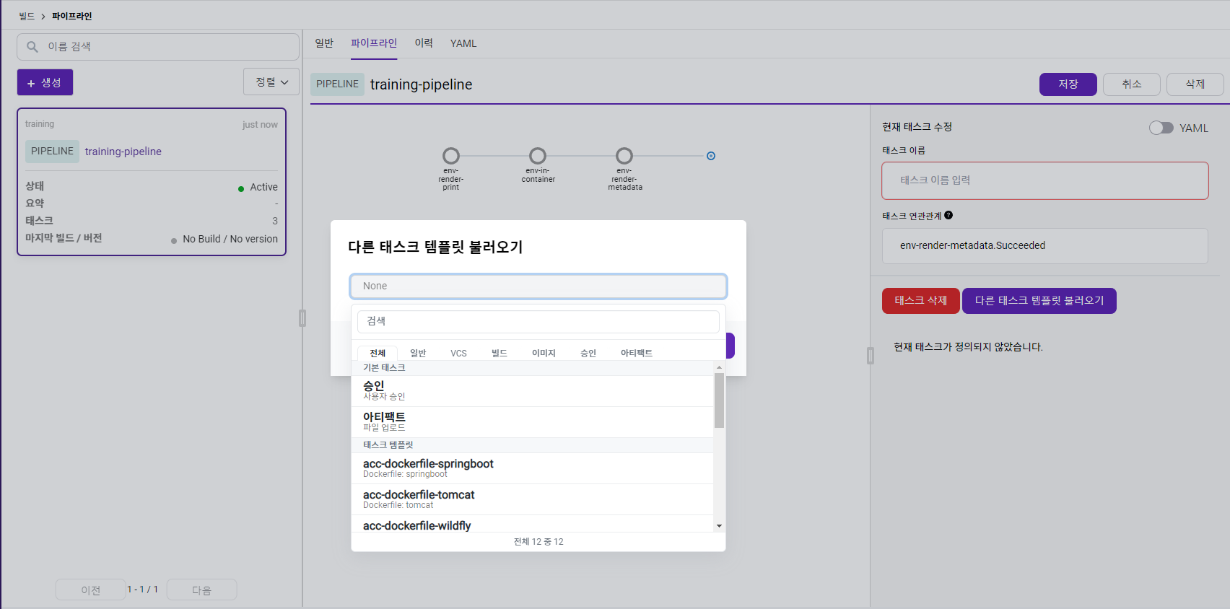Choose the 아티팩트 파일 업로드 task option
Screen dimensions: 1230x609
tap(533, 422)
